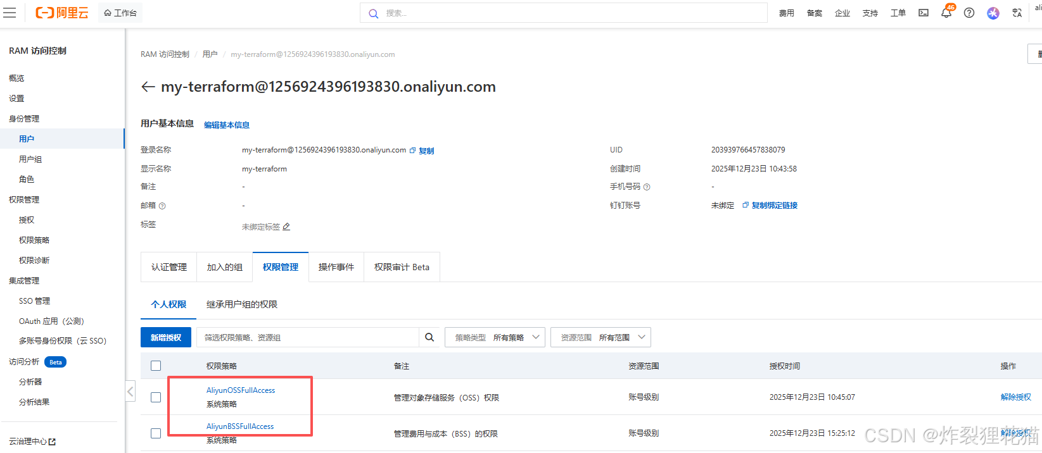
Task: Click the search icon in top search bar
Action: tap(373, 13)
